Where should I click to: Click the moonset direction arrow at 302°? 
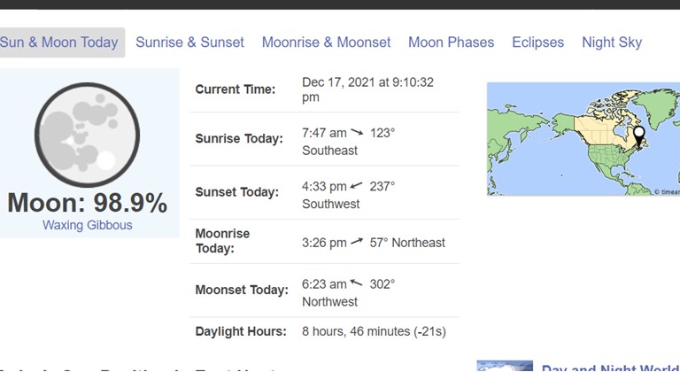356,284
